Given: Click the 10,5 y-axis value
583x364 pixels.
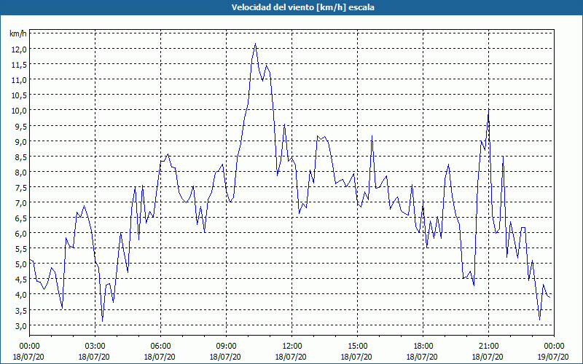Looking at the screenshot, I should [x=19, y=95].
